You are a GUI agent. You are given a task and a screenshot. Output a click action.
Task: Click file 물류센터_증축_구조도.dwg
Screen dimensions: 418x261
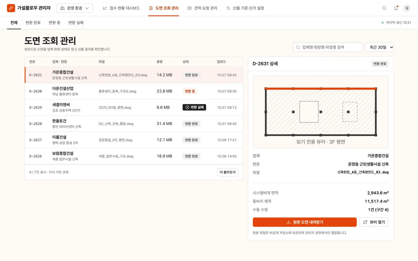(117, 91)
